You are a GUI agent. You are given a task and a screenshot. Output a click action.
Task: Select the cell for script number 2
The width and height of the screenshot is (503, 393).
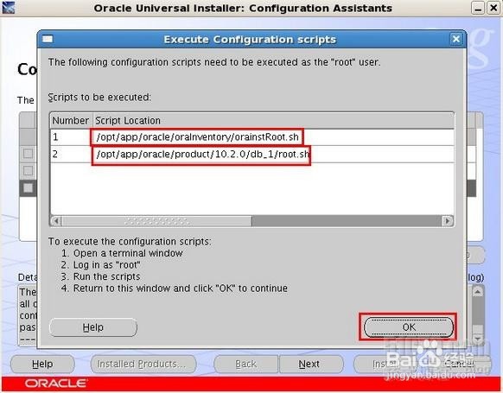point(71,155)
